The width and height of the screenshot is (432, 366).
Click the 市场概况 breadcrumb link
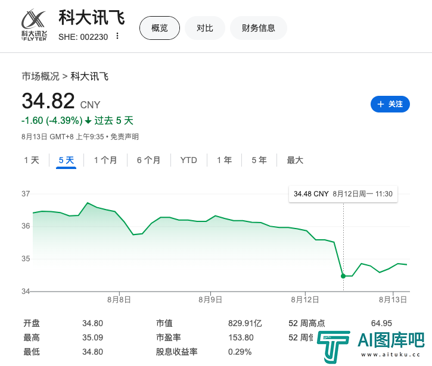[41, 76]
